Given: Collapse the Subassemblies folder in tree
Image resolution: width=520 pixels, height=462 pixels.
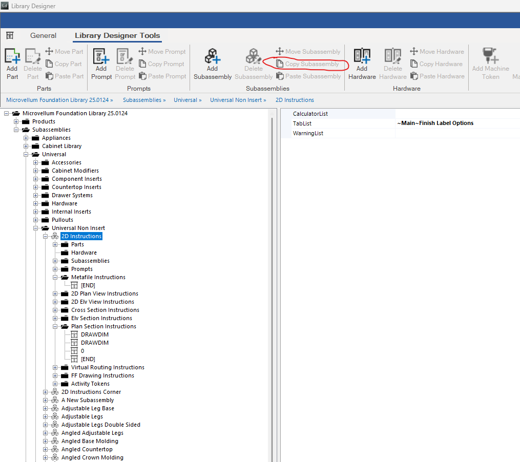Looking at the screenshot, I should coord(16,130).
